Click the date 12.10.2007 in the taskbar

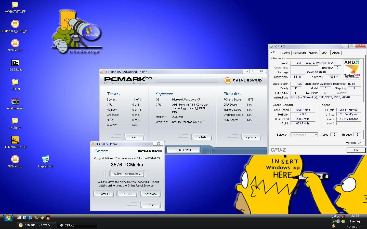pos(355,227)
